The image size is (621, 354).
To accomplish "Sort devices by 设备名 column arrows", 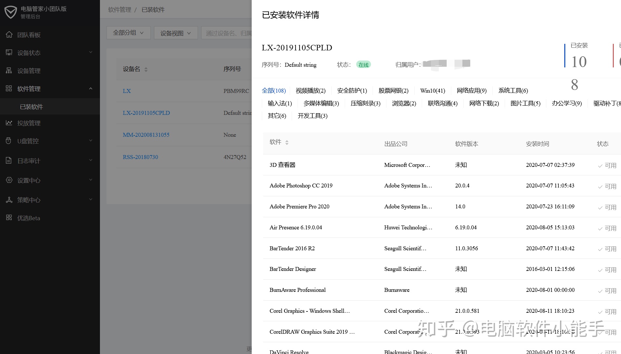I will 146,69.
